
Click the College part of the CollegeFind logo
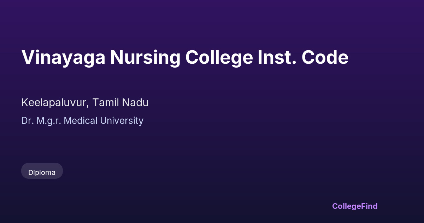click(x=346, y=206)
